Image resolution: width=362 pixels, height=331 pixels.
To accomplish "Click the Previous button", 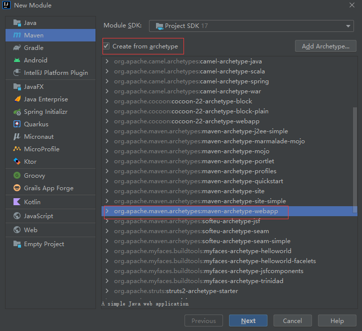I will point(203,321).
